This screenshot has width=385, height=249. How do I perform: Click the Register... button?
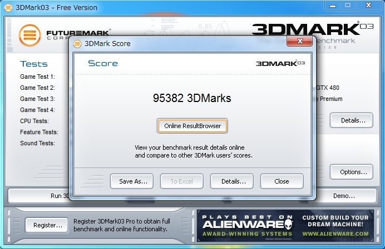click(x=47, y=225)
